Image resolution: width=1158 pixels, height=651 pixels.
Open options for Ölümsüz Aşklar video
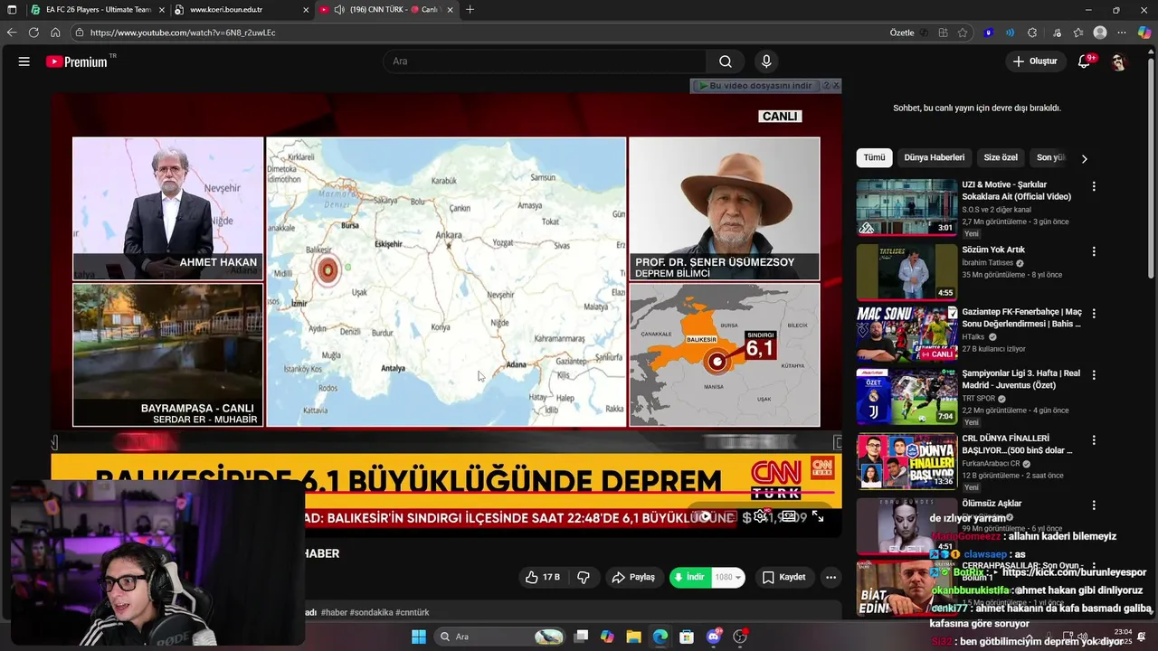pyautogui.click(x=1094, y=505)
